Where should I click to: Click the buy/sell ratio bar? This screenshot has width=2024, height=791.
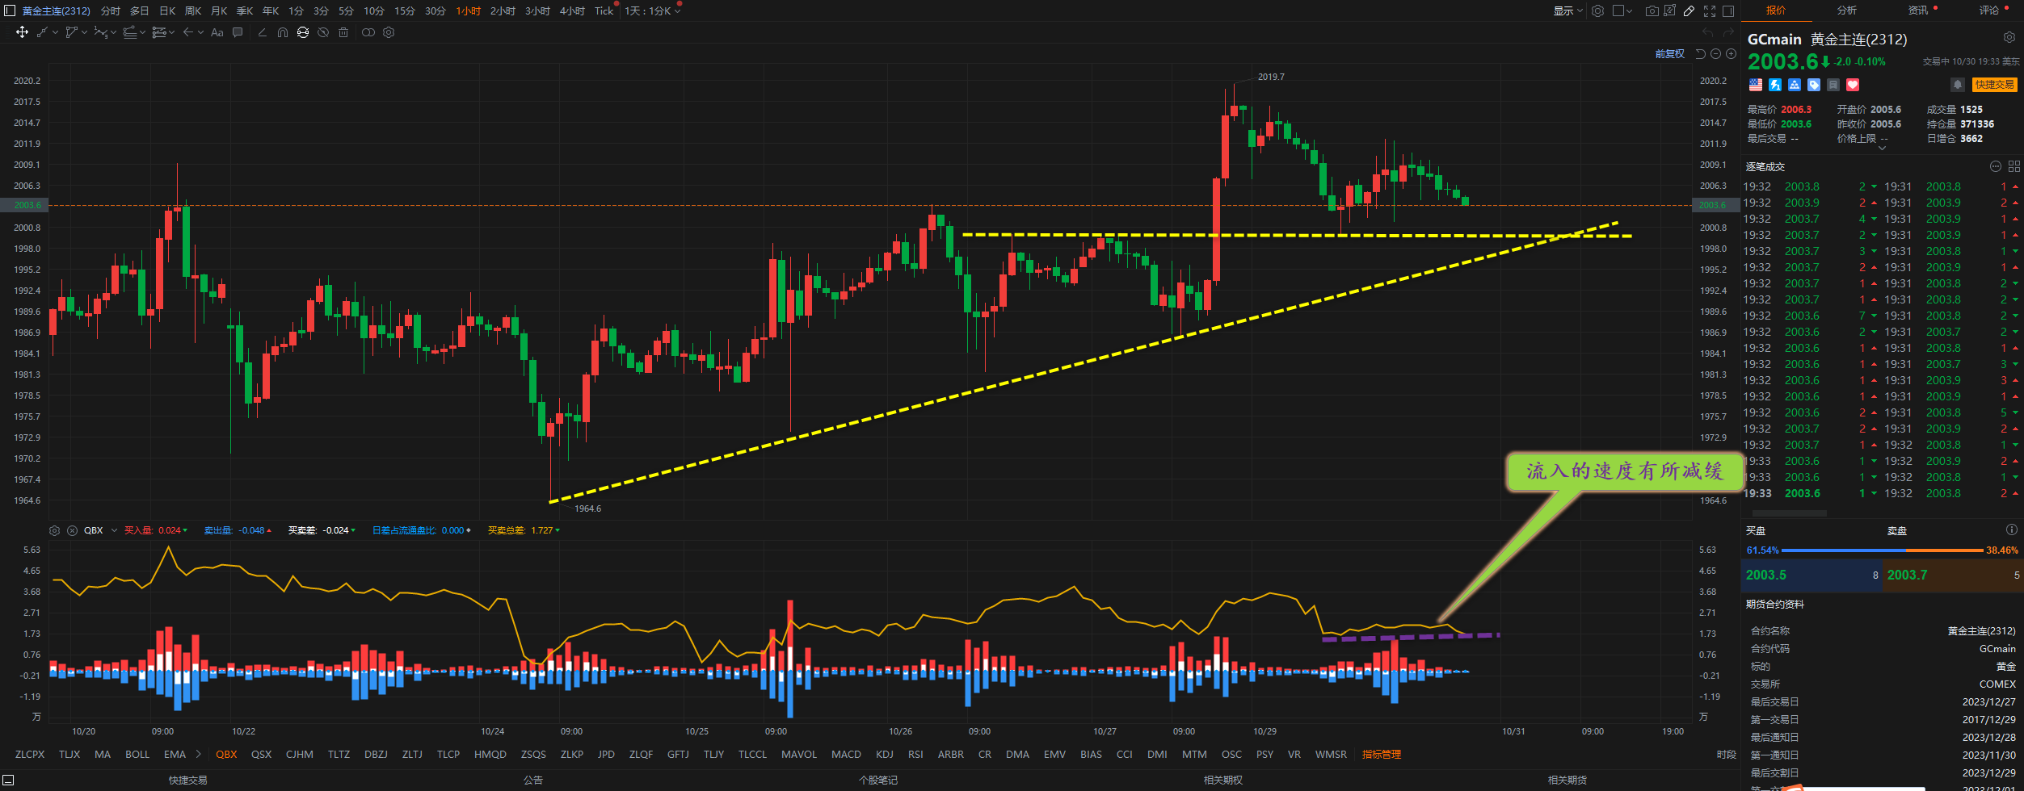pos(1883,550)
